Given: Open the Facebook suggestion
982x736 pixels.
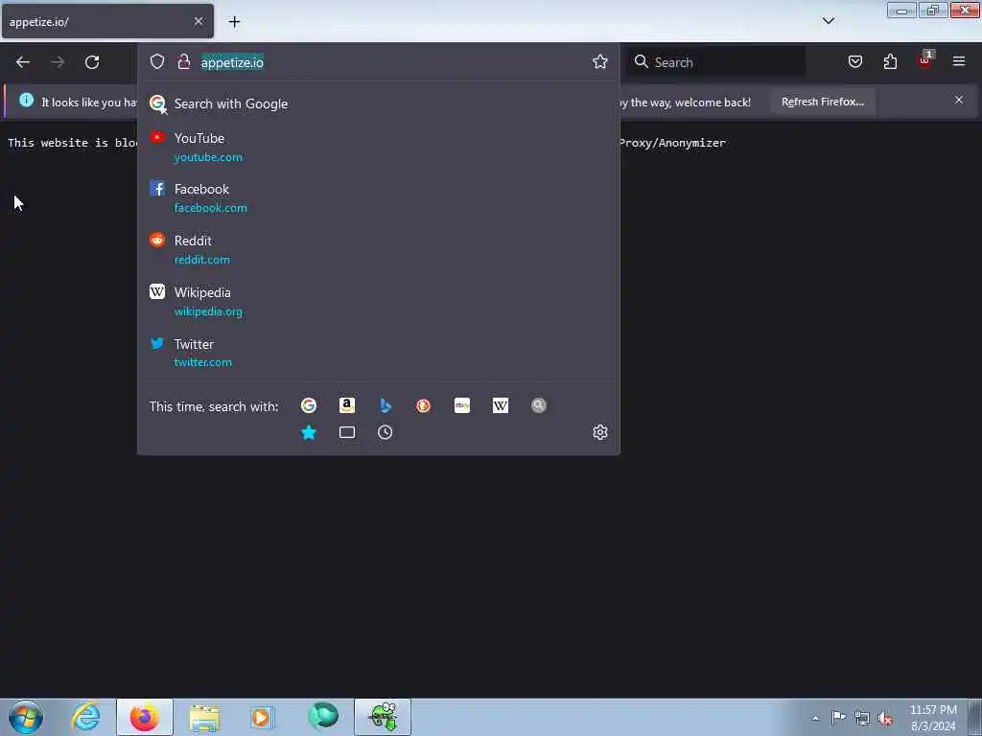Looking at the screenshot, I should click(378, 197).
